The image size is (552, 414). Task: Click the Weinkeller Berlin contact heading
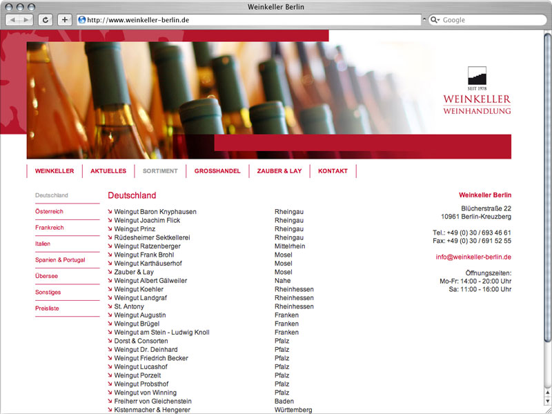(485, 195)
